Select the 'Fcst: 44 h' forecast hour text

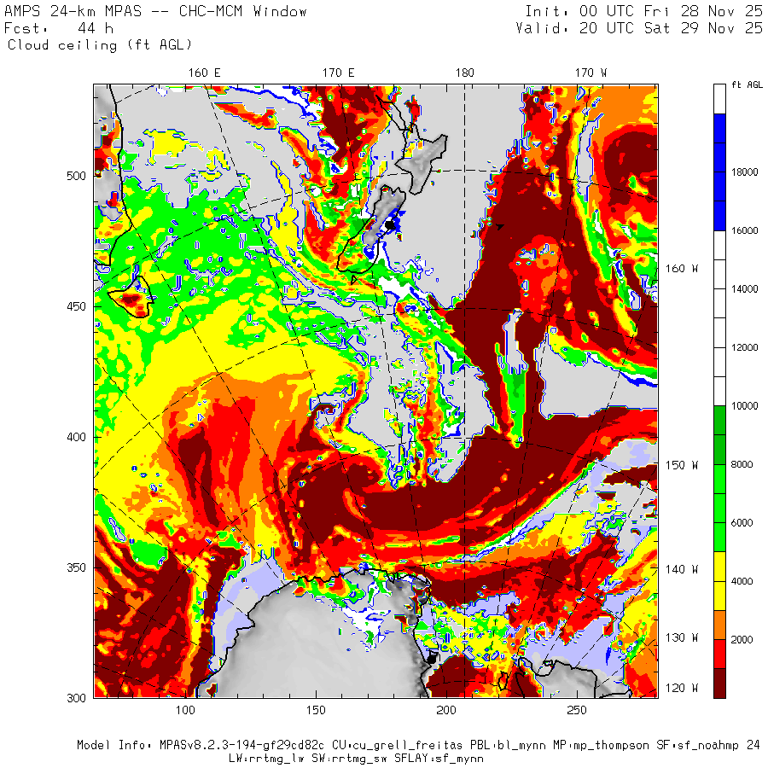[59, 28]
